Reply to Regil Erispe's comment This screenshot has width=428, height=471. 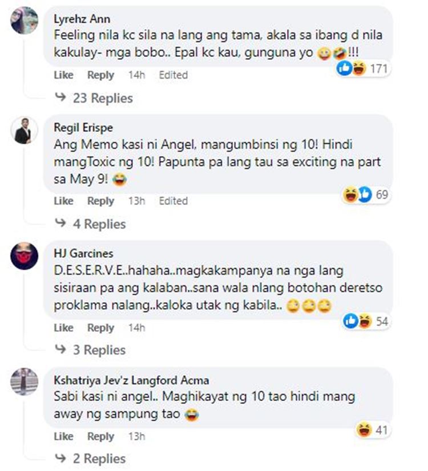coord(100,201)
